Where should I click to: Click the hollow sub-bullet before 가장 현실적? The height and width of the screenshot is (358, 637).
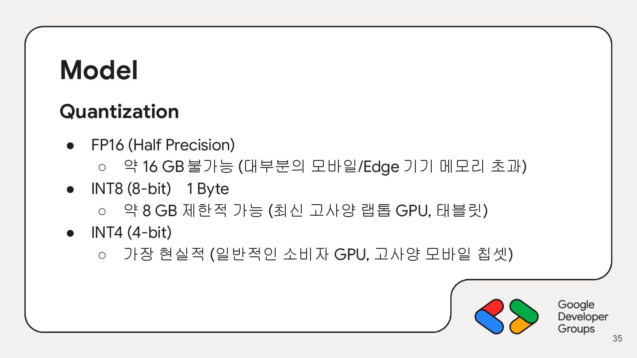point(102,255)
